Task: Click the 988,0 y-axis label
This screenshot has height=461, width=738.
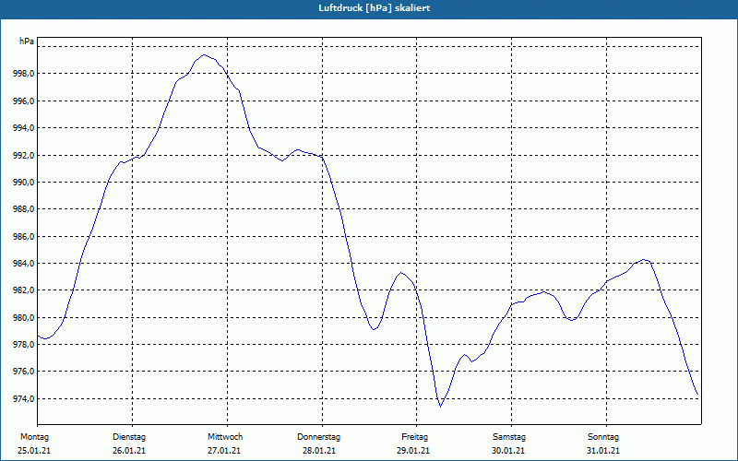Action: coord(24,209)
